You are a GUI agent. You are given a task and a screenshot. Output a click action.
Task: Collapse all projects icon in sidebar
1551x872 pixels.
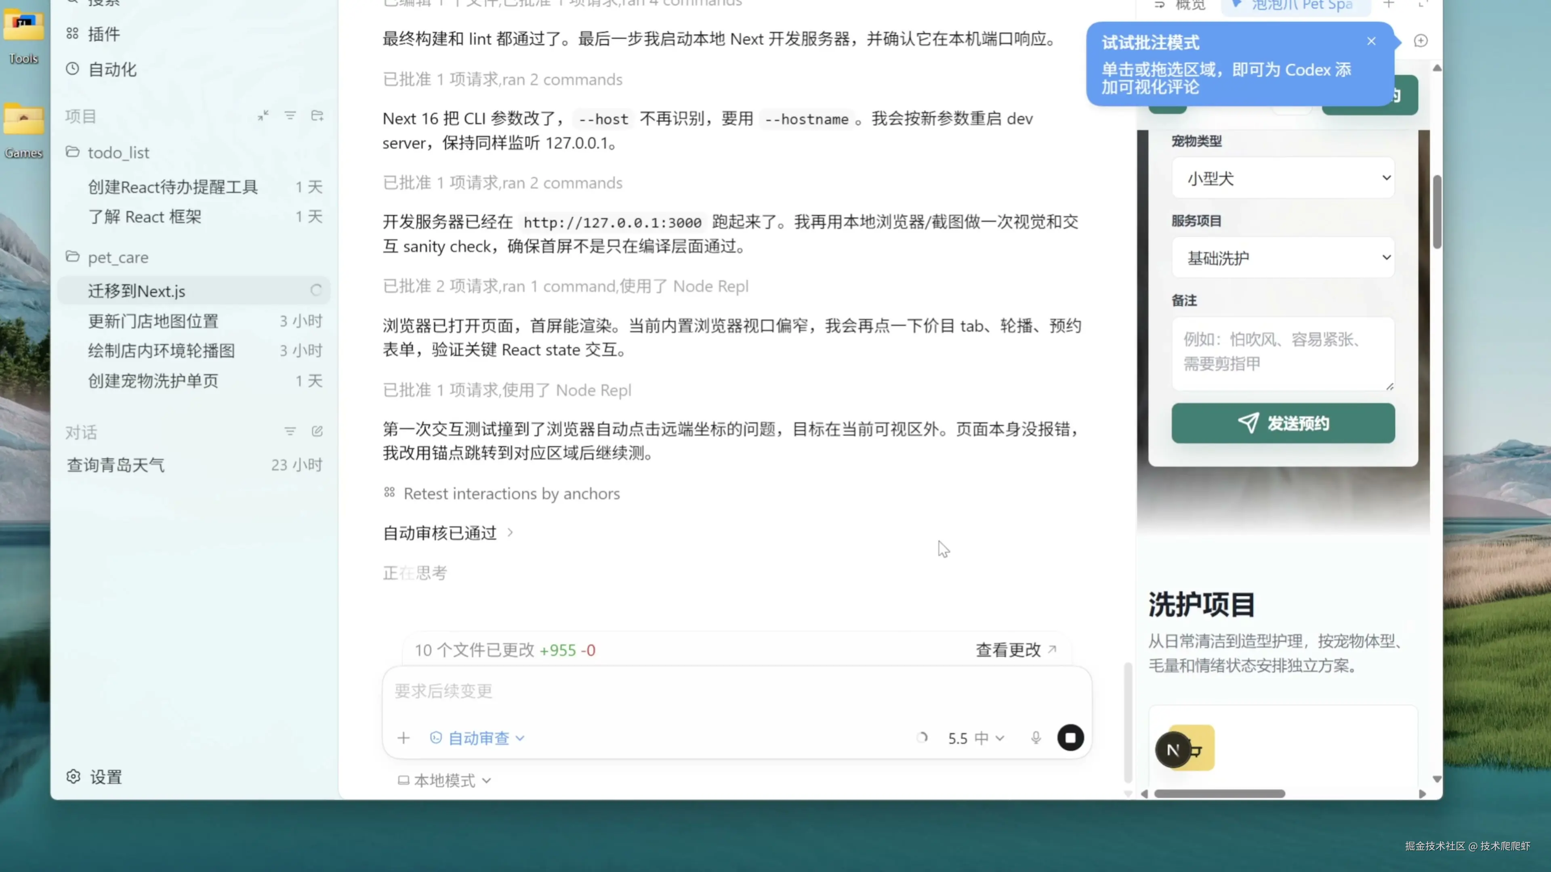pos(263,115)
